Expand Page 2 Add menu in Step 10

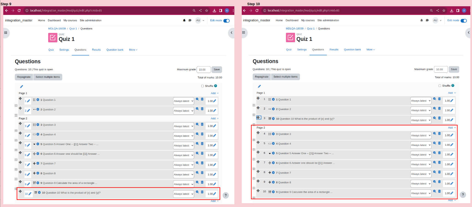(x=452, y=127)
